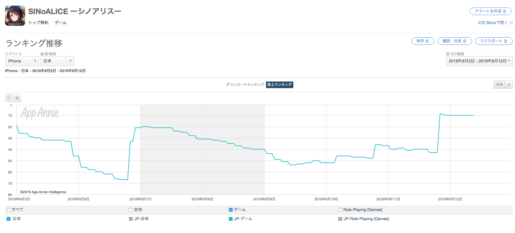Click the ゲーム category link under title

tap(61, 23)
